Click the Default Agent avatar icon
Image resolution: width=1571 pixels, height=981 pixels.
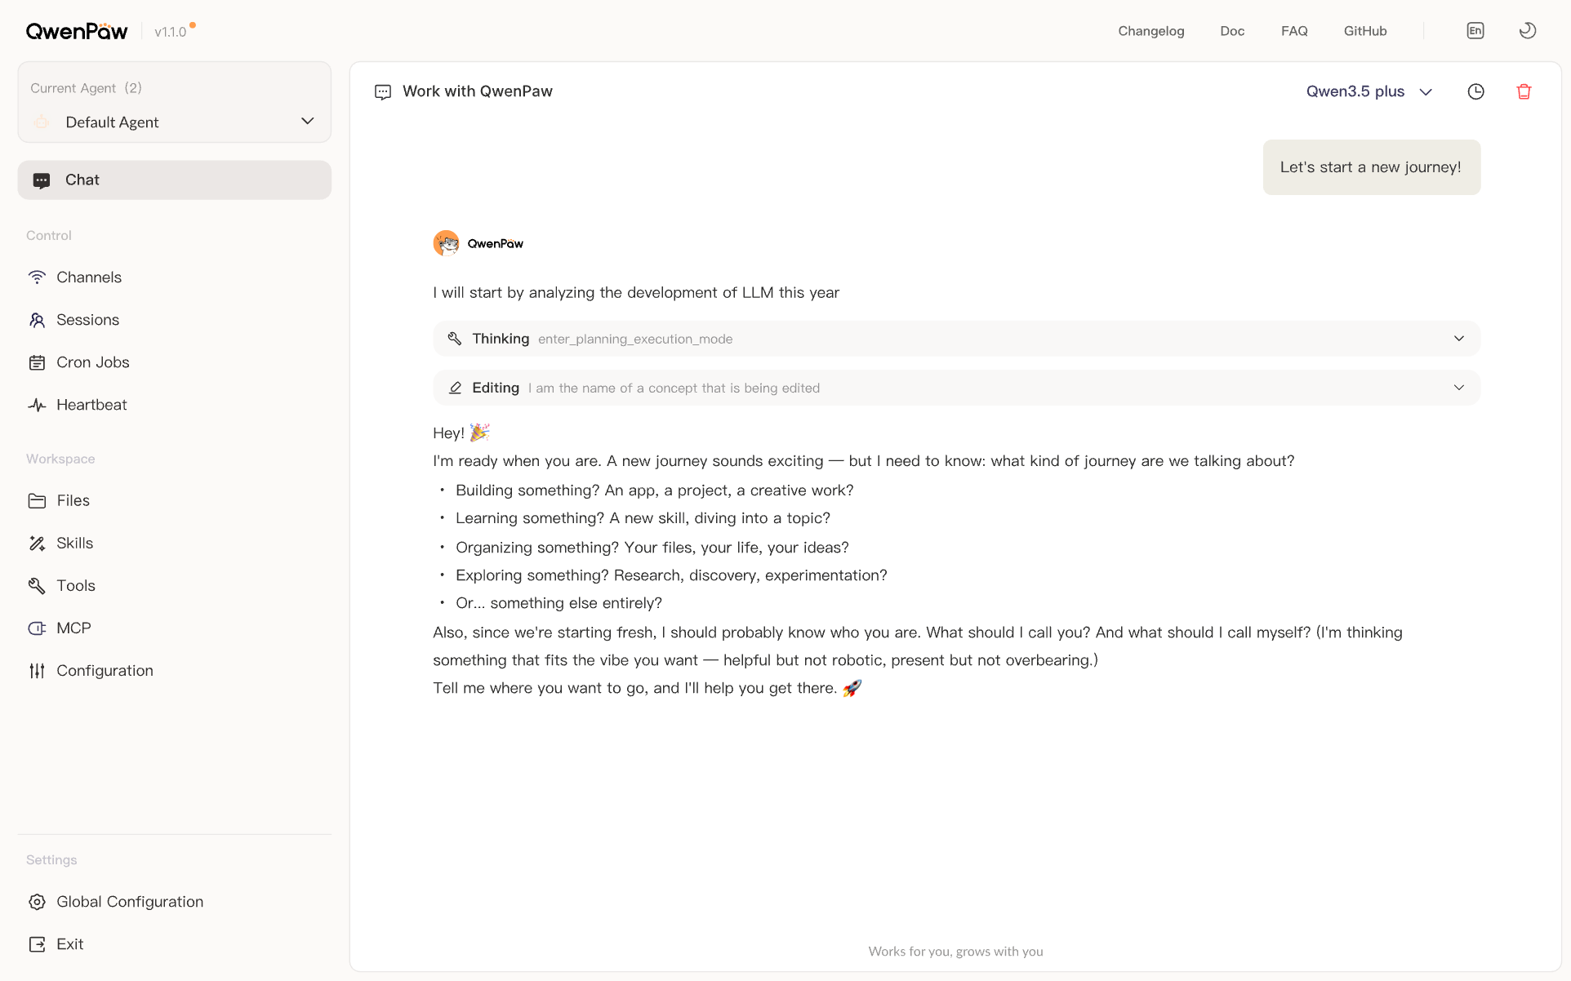42,122
